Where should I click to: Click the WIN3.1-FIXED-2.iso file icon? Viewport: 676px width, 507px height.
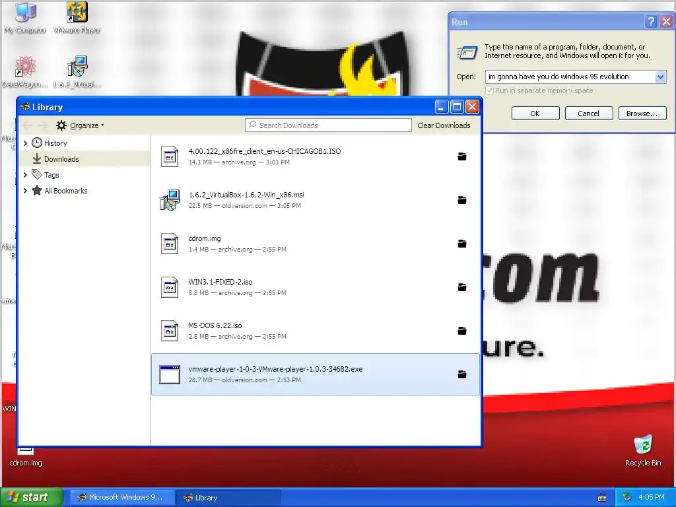[x=170, y=287]
